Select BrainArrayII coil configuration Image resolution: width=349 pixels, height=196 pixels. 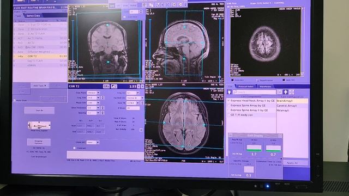tap(292, 101)
